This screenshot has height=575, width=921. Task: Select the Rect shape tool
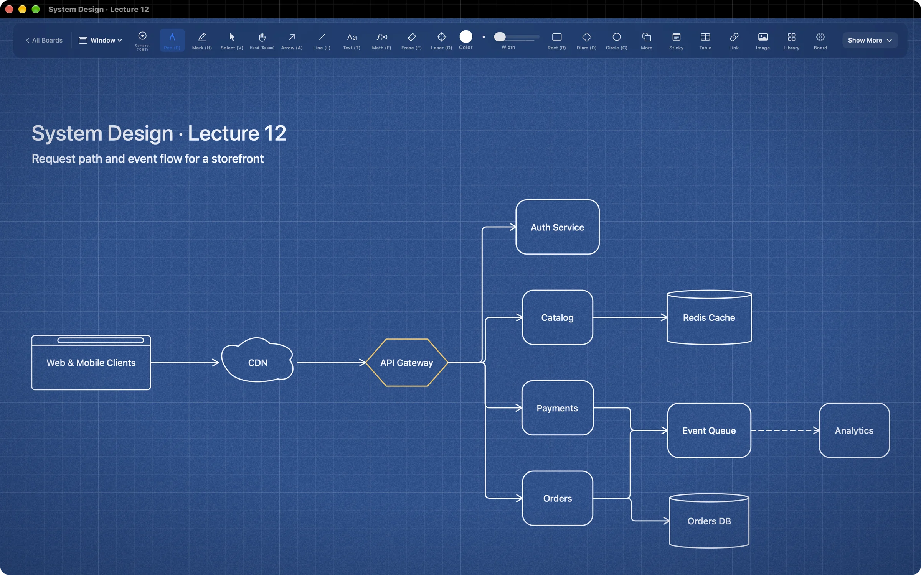556,40
